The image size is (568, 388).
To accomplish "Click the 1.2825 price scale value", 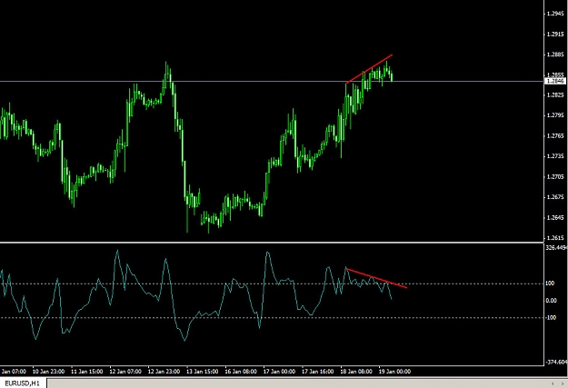I will (555, 95).
